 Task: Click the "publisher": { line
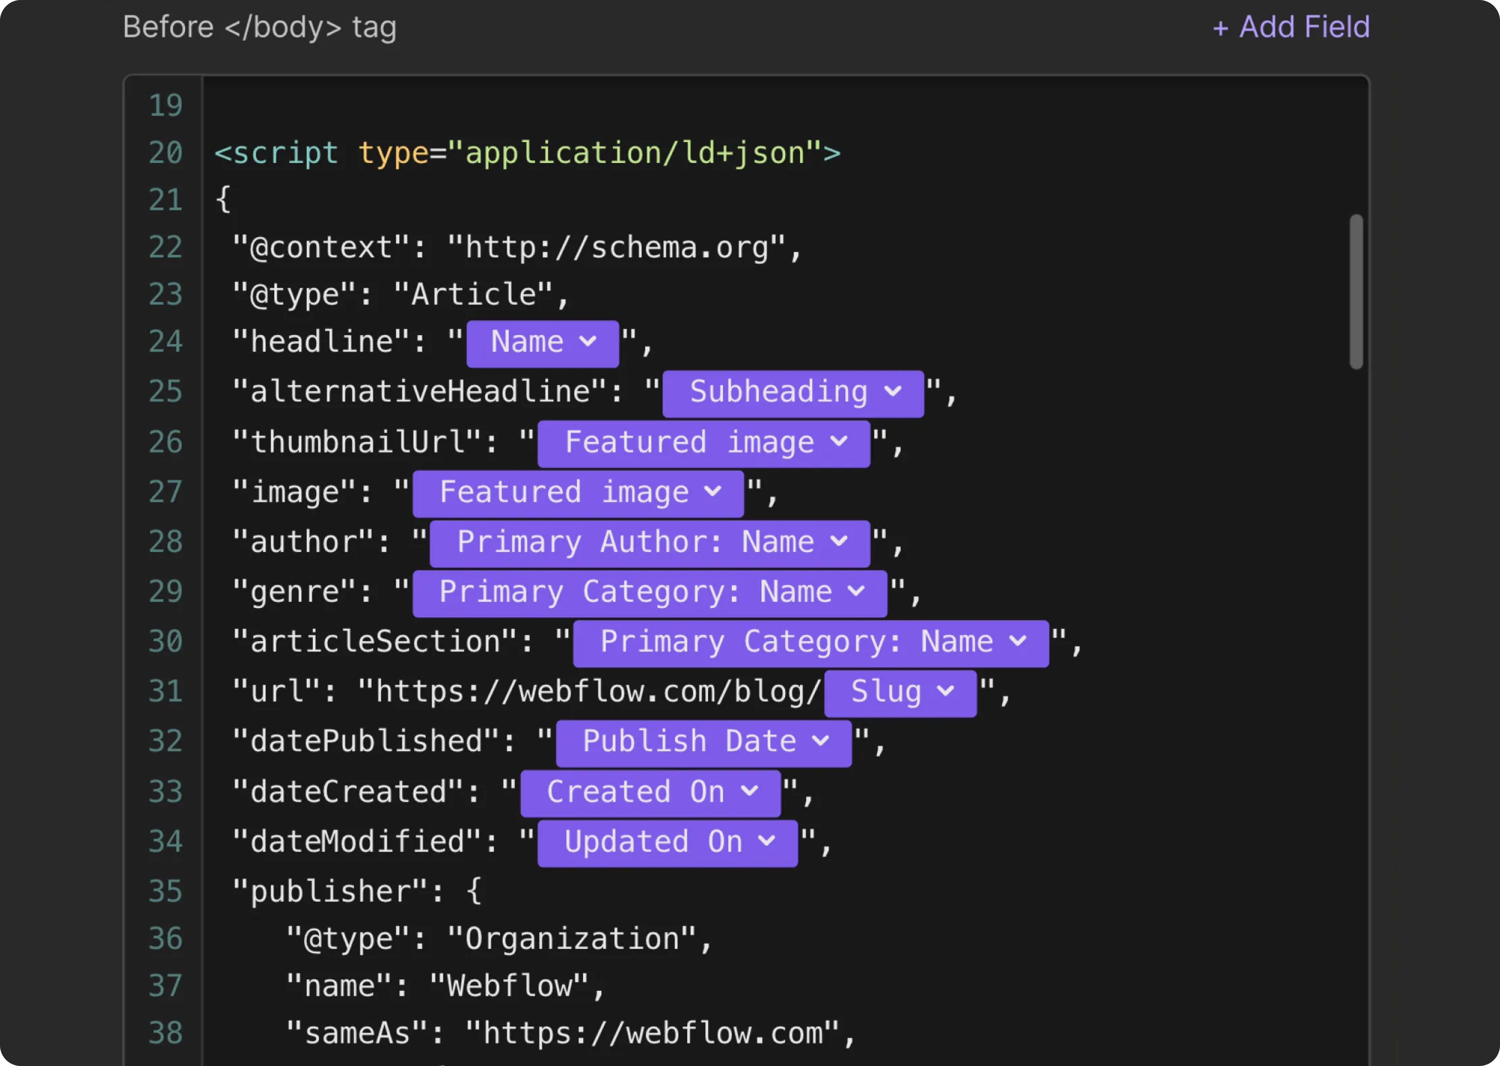tap(358, 892)
